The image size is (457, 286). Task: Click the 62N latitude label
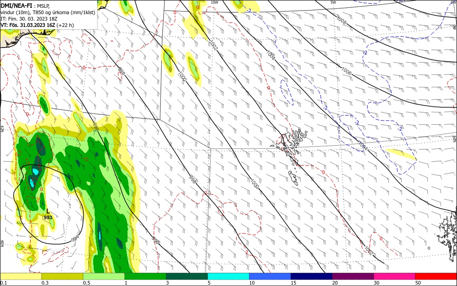coord(2,128)
